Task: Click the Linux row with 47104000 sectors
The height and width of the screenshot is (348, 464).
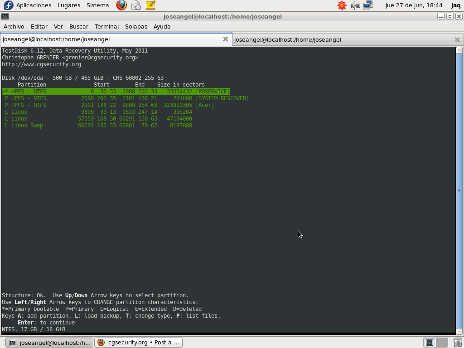Action: coord(98,119)
